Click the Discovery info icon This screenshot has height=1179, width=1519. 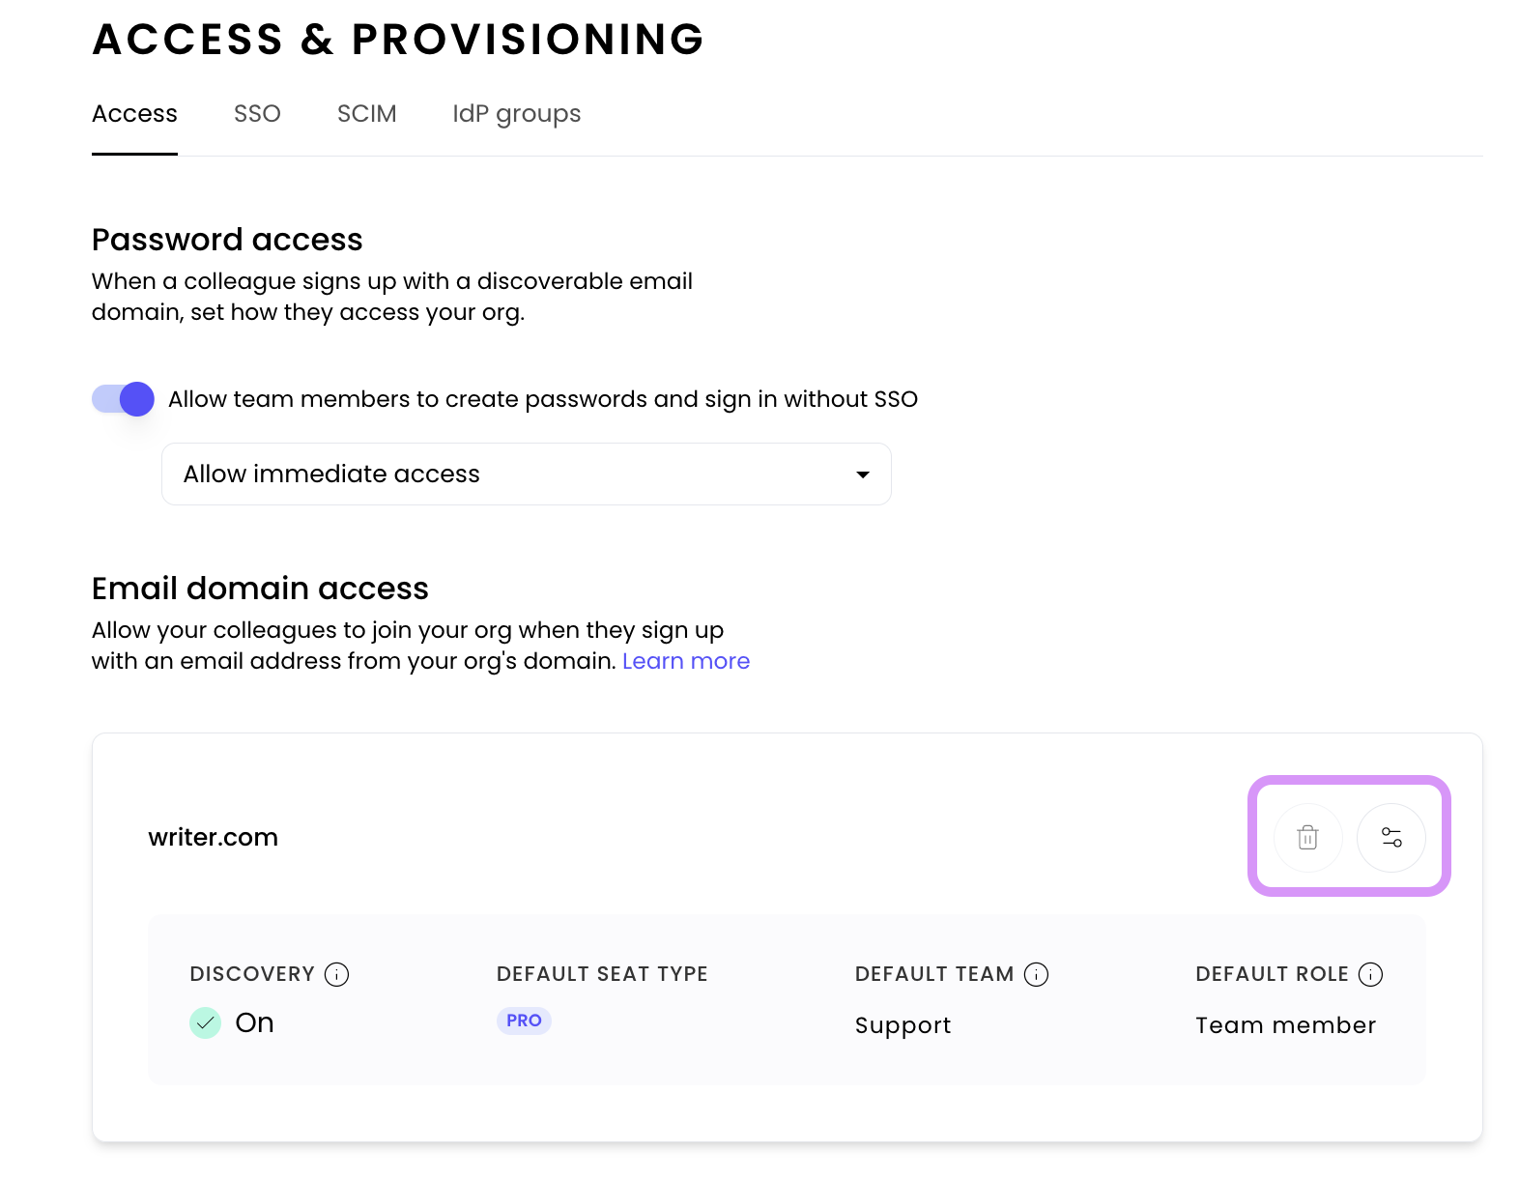[336, 974]
